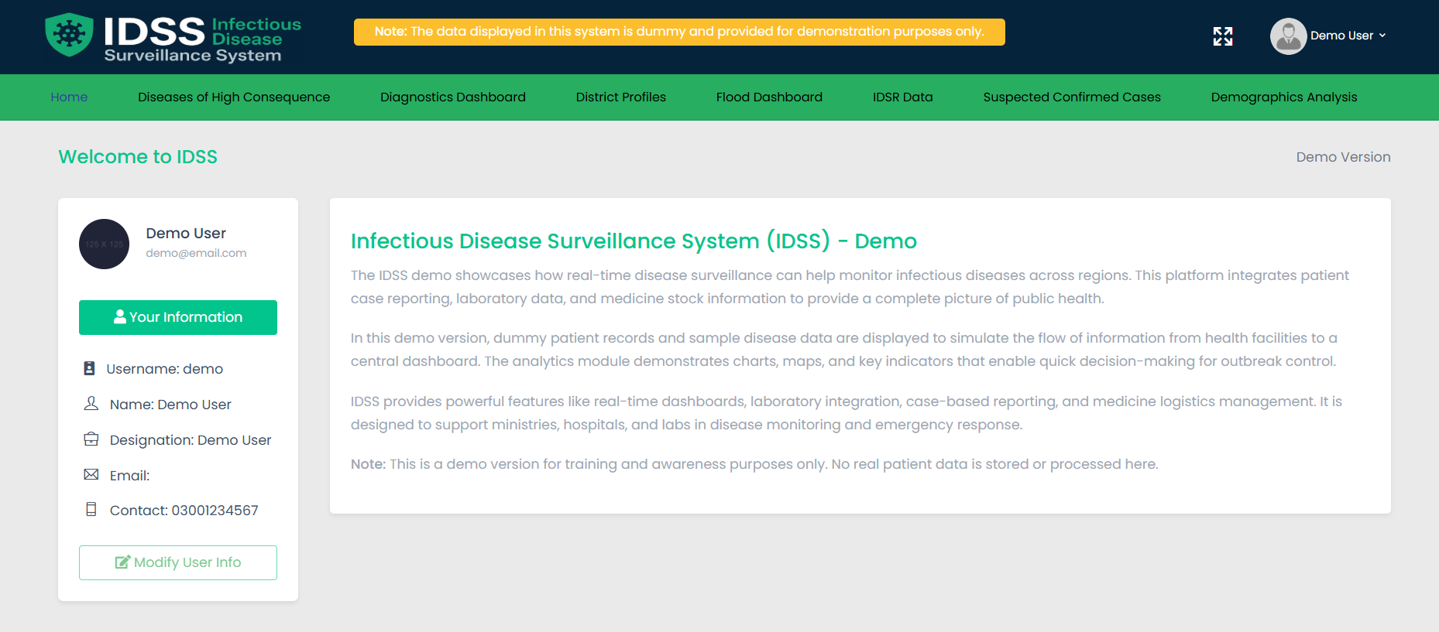Viewport: 1439px width, 632px height.
Task: Open the Home menu item
Action: click(x=69, y=97)
